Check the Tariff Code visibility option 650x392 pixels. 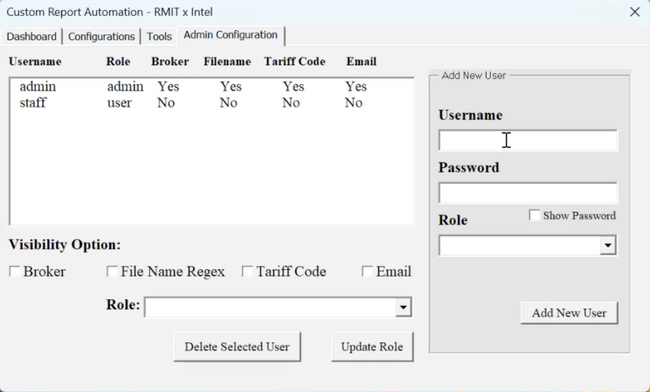[x=248, y=271]
